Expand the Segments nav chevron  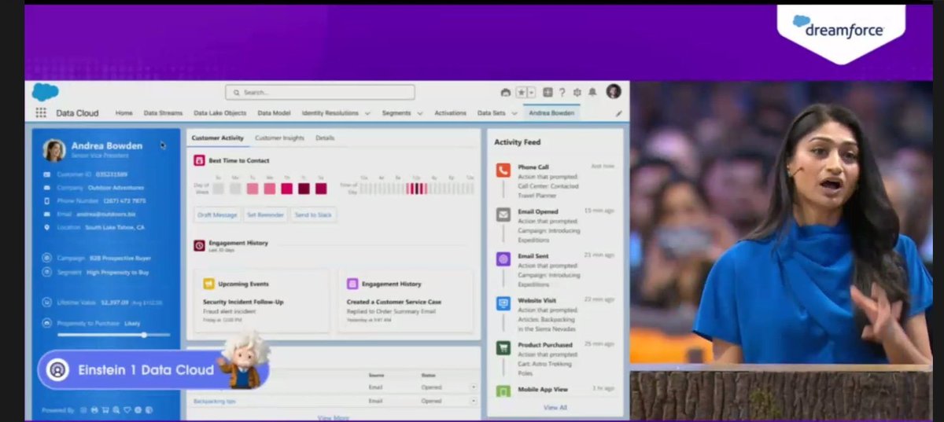419,113
